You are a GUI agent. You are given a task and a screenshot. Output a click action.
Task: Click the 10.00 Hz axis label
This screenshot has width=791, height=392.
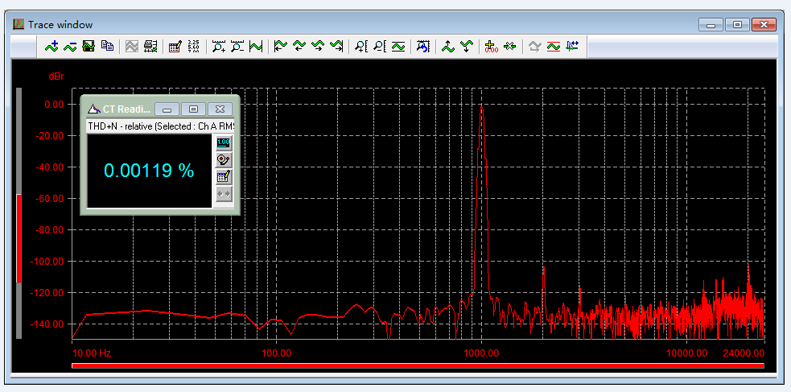(91, 353)
